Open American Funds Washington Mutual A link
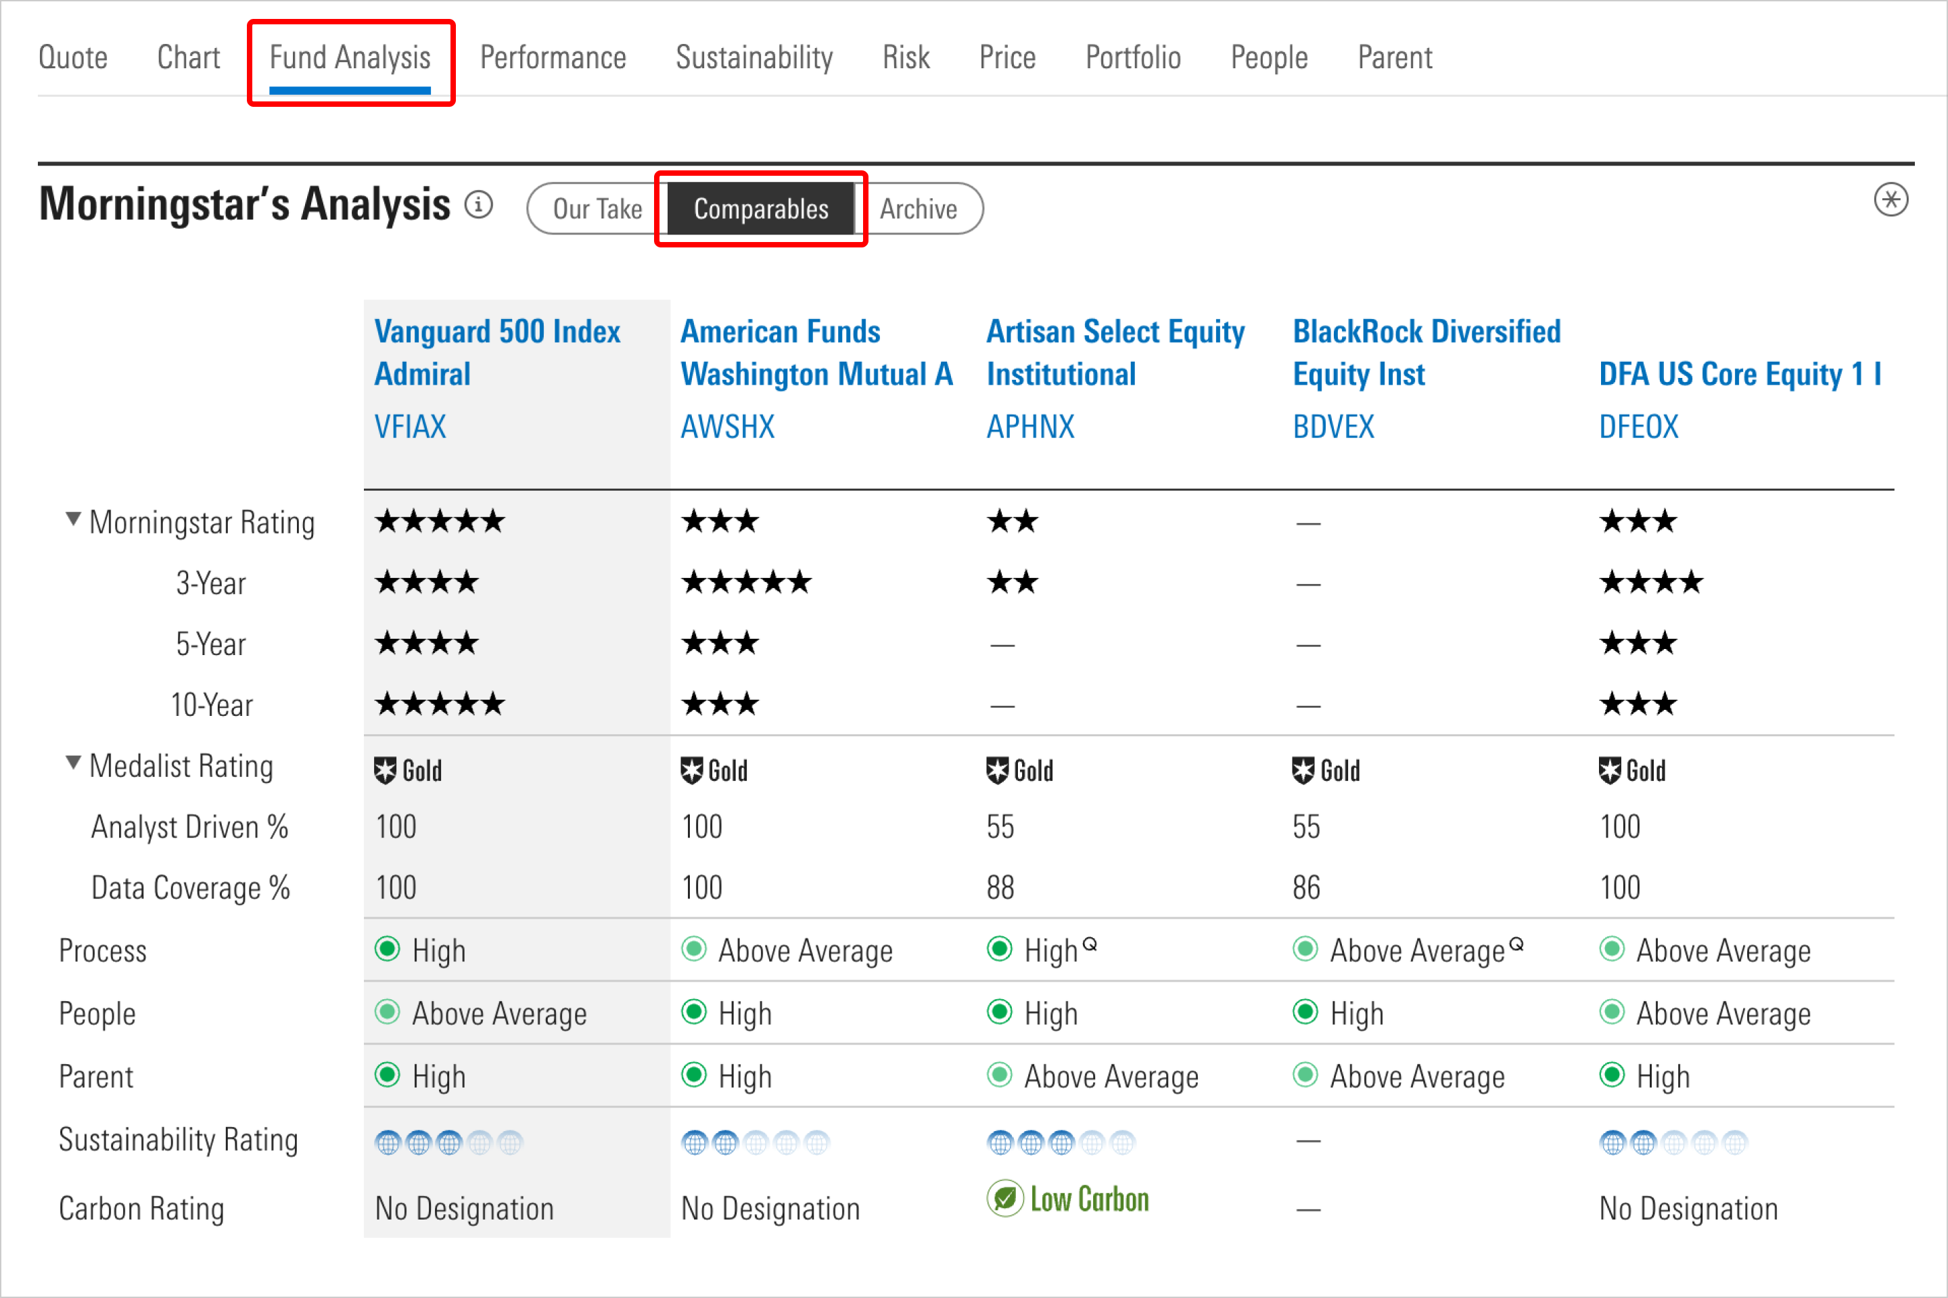 click(x=816, y=353)
